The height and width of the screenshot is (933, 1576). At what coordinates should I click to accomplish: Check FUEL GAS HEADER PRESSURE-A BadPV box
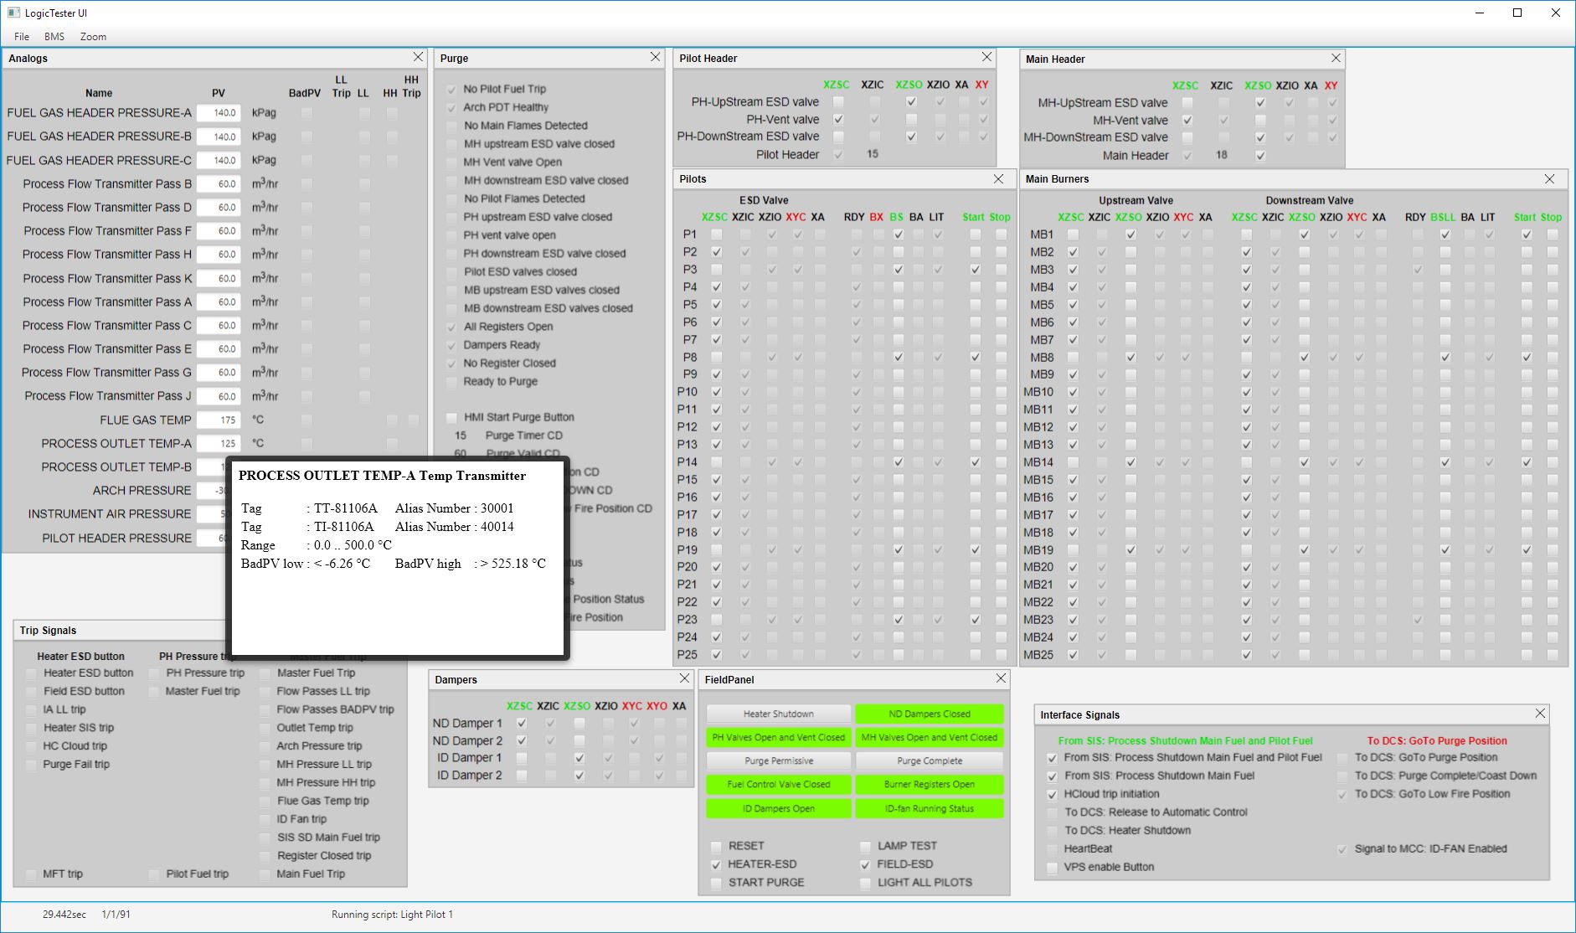click(306, 113)
